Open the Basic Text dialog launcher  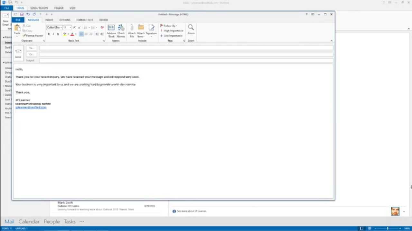click(x=104, y=41)
